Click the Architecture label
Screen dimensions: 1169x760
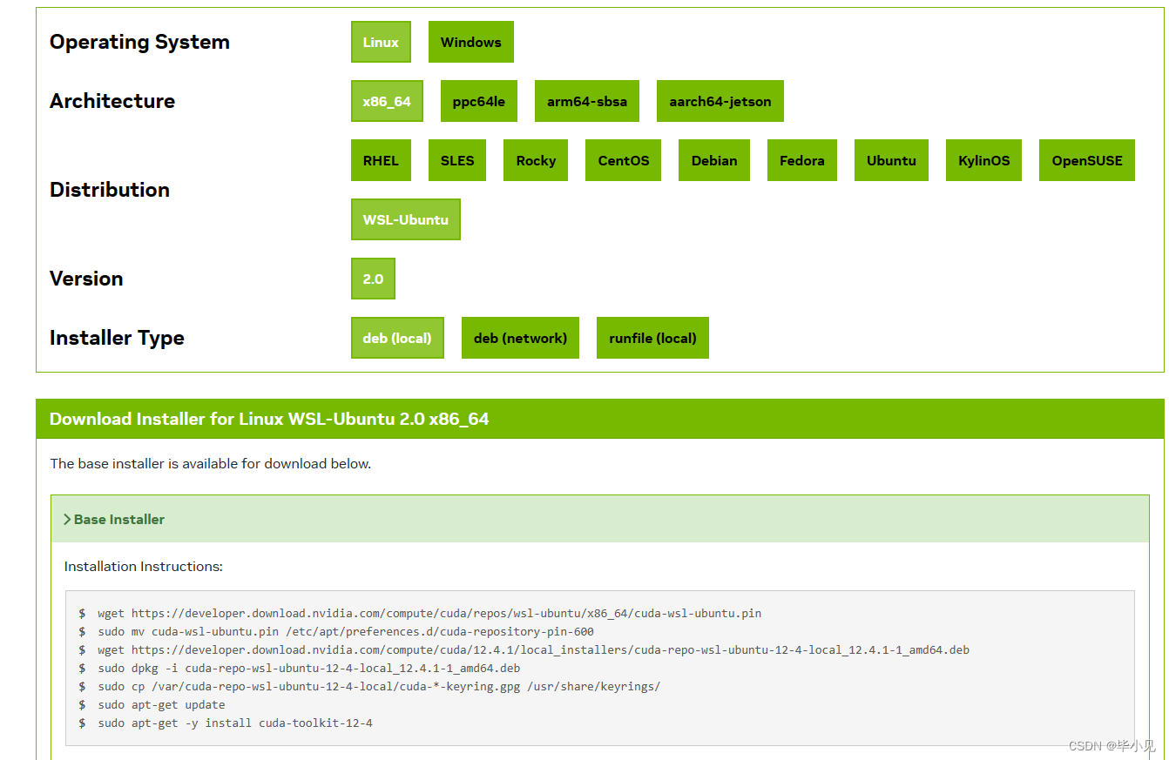(x=112, y=101)
